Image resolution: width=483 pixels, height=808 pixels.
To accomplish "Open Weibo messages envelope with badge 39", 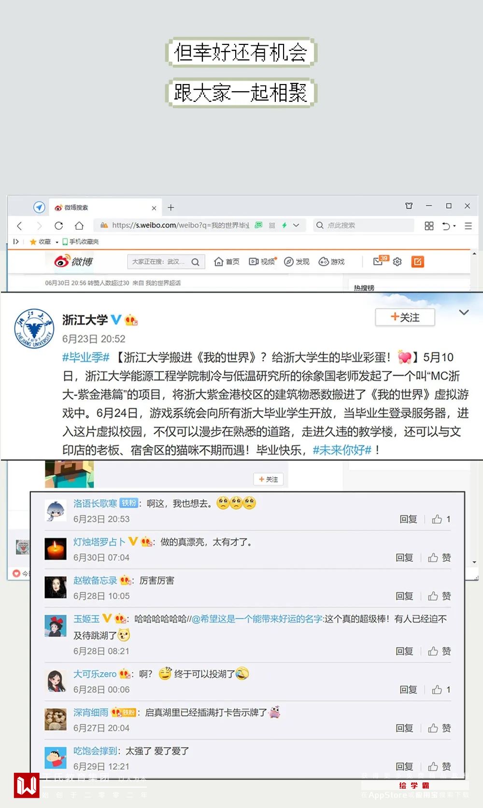I will click(x=381, y=261).
